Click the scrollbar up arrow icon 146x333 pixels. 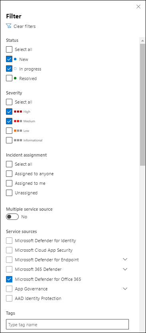pyautogui.click(x=142, y=40)
